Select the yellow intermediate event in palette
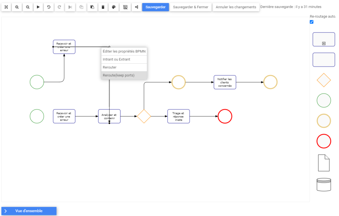 [324, 121]
